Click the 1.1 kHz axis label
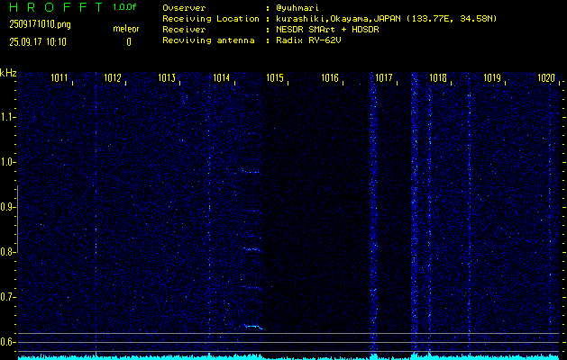This screenshot has height=360, width=567. pyautogui.click(x=7, y=117)
